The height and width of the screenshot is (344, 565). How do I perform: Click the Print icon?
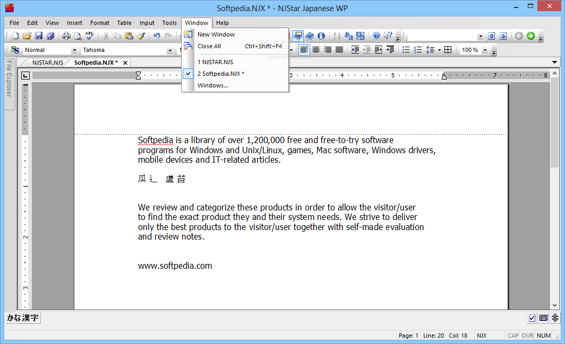pos(66,36)
